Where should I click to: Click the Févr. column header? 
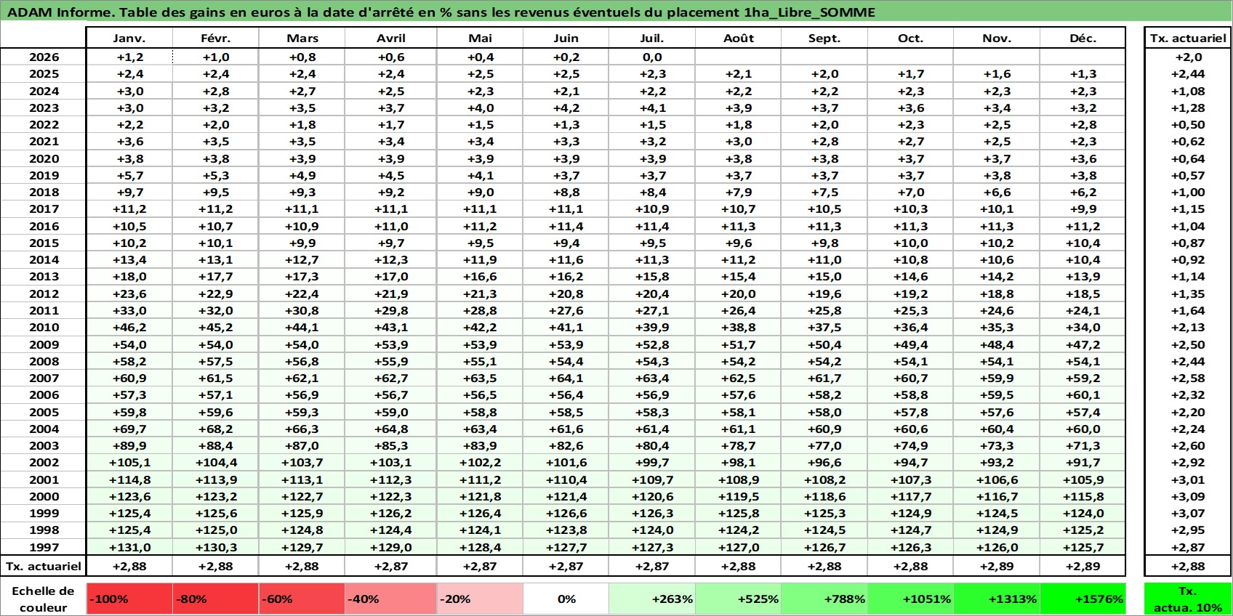(x=216, y=38)
